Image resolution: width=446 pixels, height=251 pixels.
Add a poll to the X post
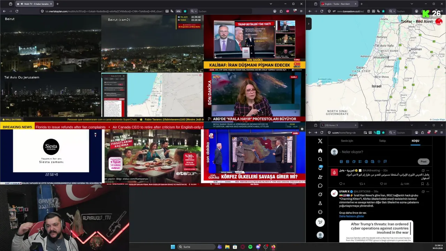coord(360,161)
